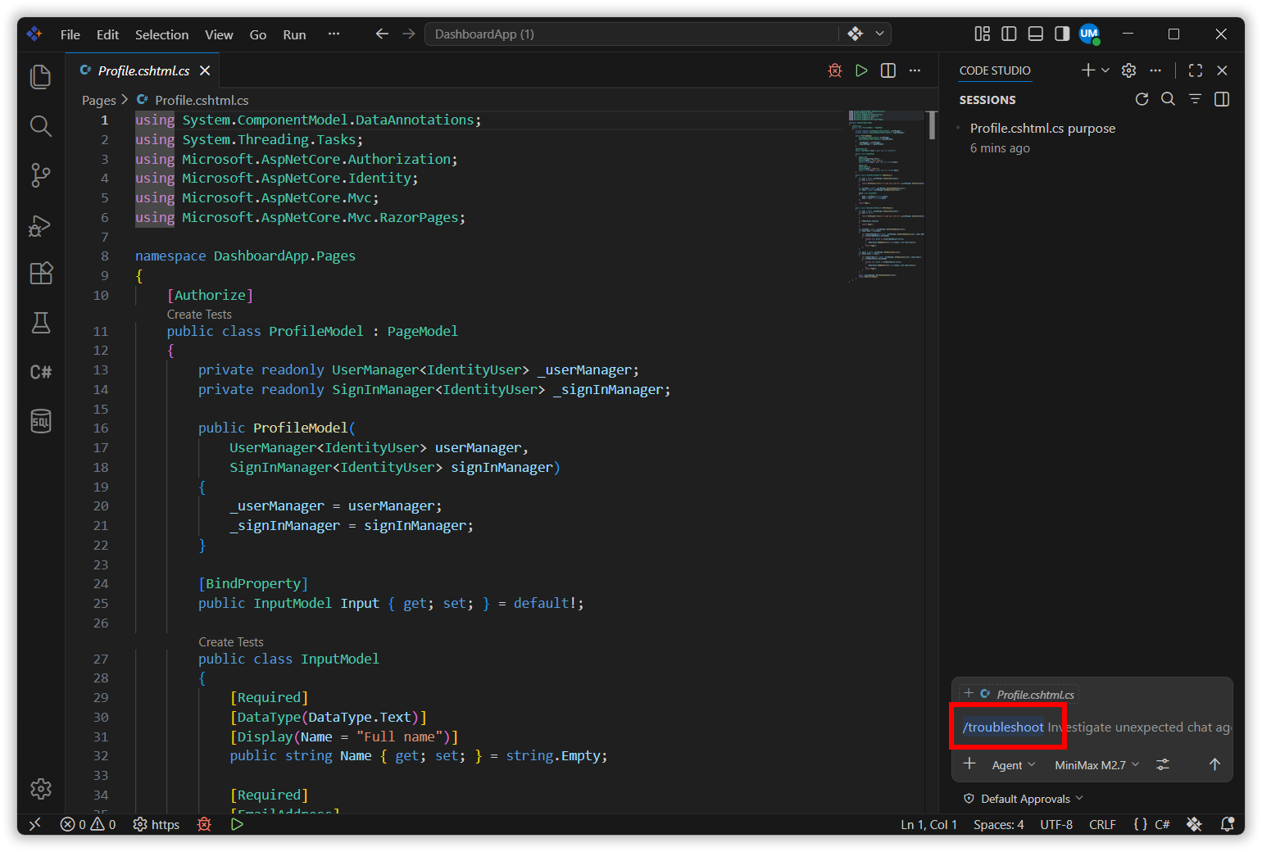
Task: Open the Edit menu
Action: point(107,34)
